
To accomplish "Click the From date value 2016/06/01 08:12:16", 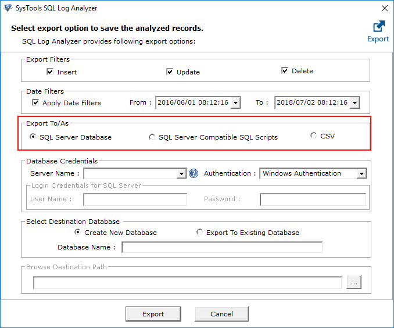I will click(193, 102).
